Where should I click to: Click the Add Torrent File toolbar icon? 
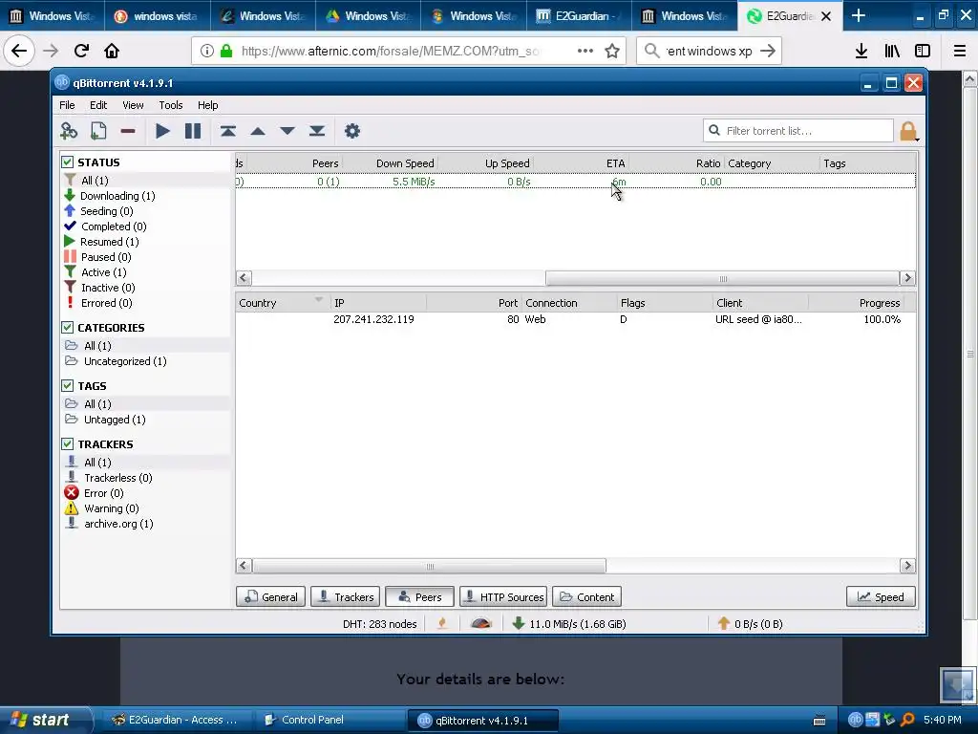98,131
